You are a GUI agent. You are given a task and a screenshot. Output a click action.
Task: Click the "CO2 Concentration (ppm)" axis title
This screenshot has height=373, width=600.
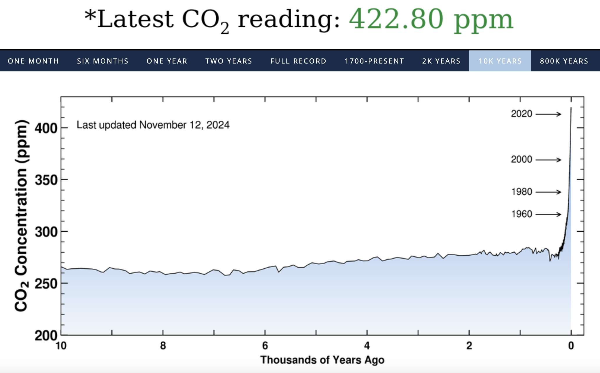tap(22, 216)
